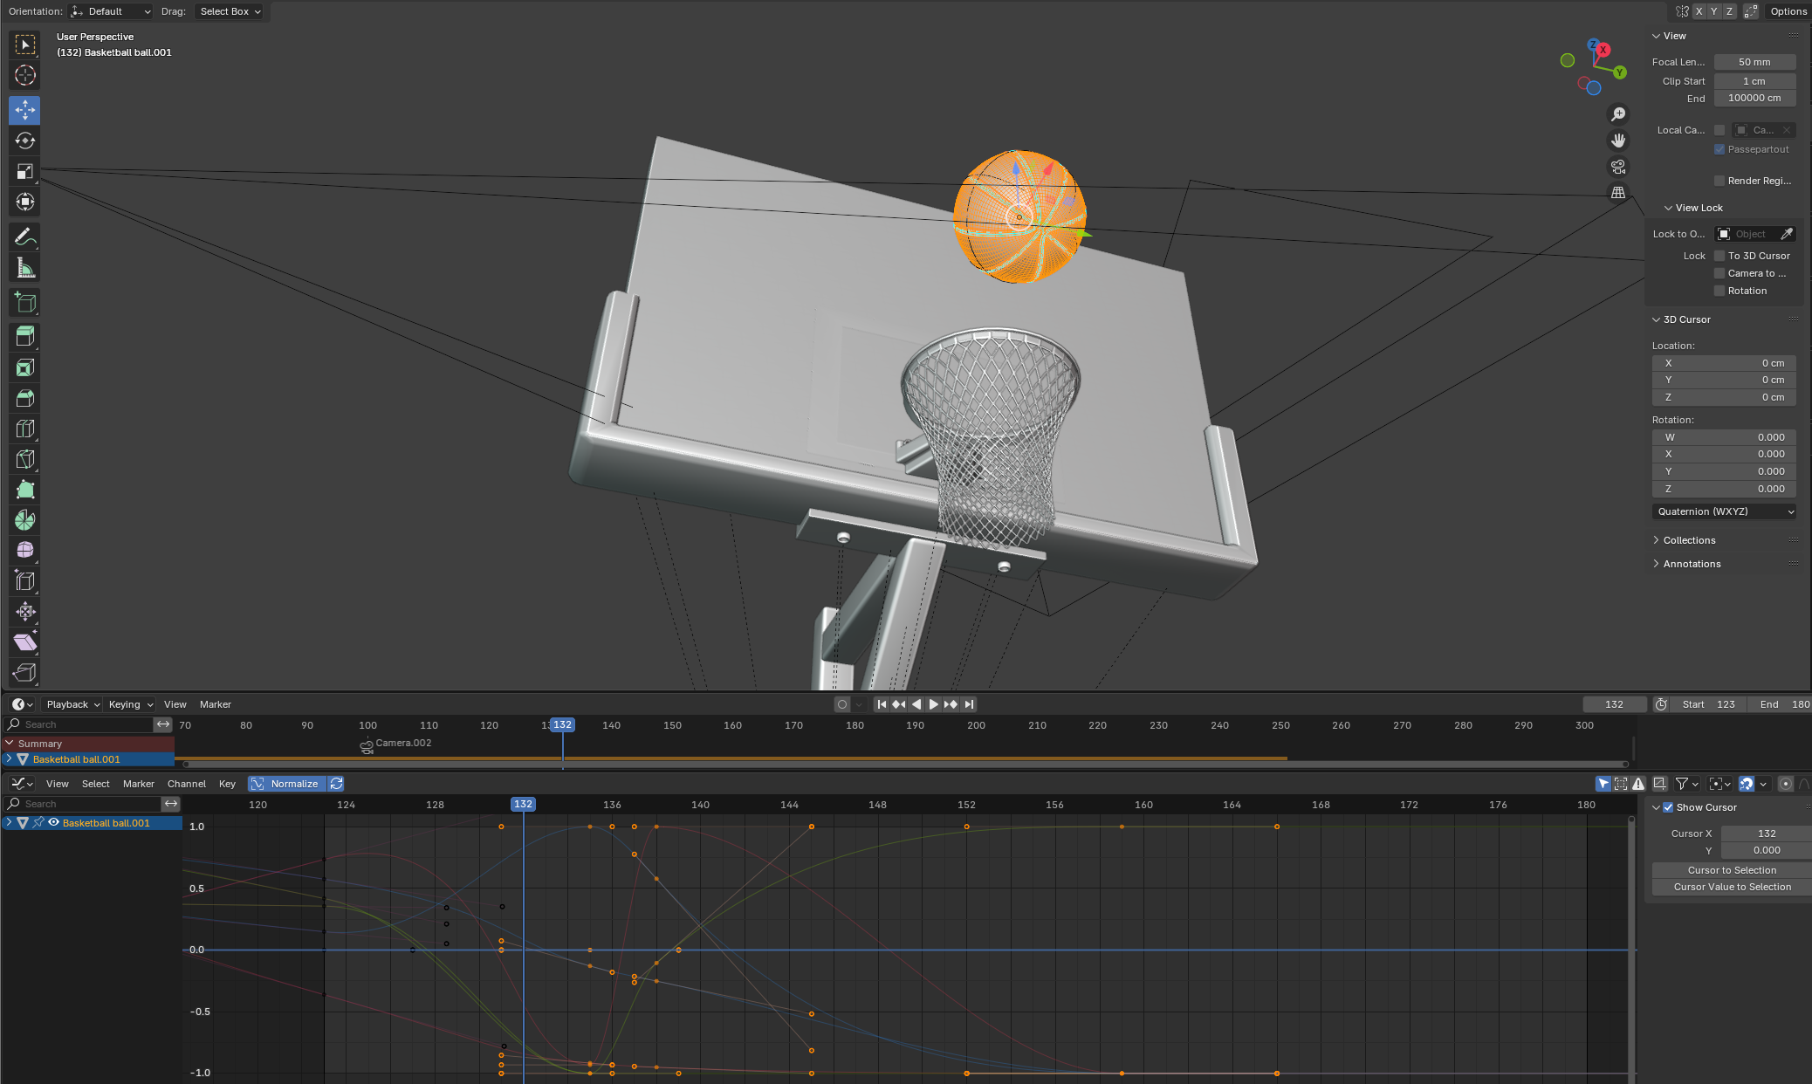Select the Measure tool
This screenshot has height=1084, width=1812.
[x=24, y=268]
